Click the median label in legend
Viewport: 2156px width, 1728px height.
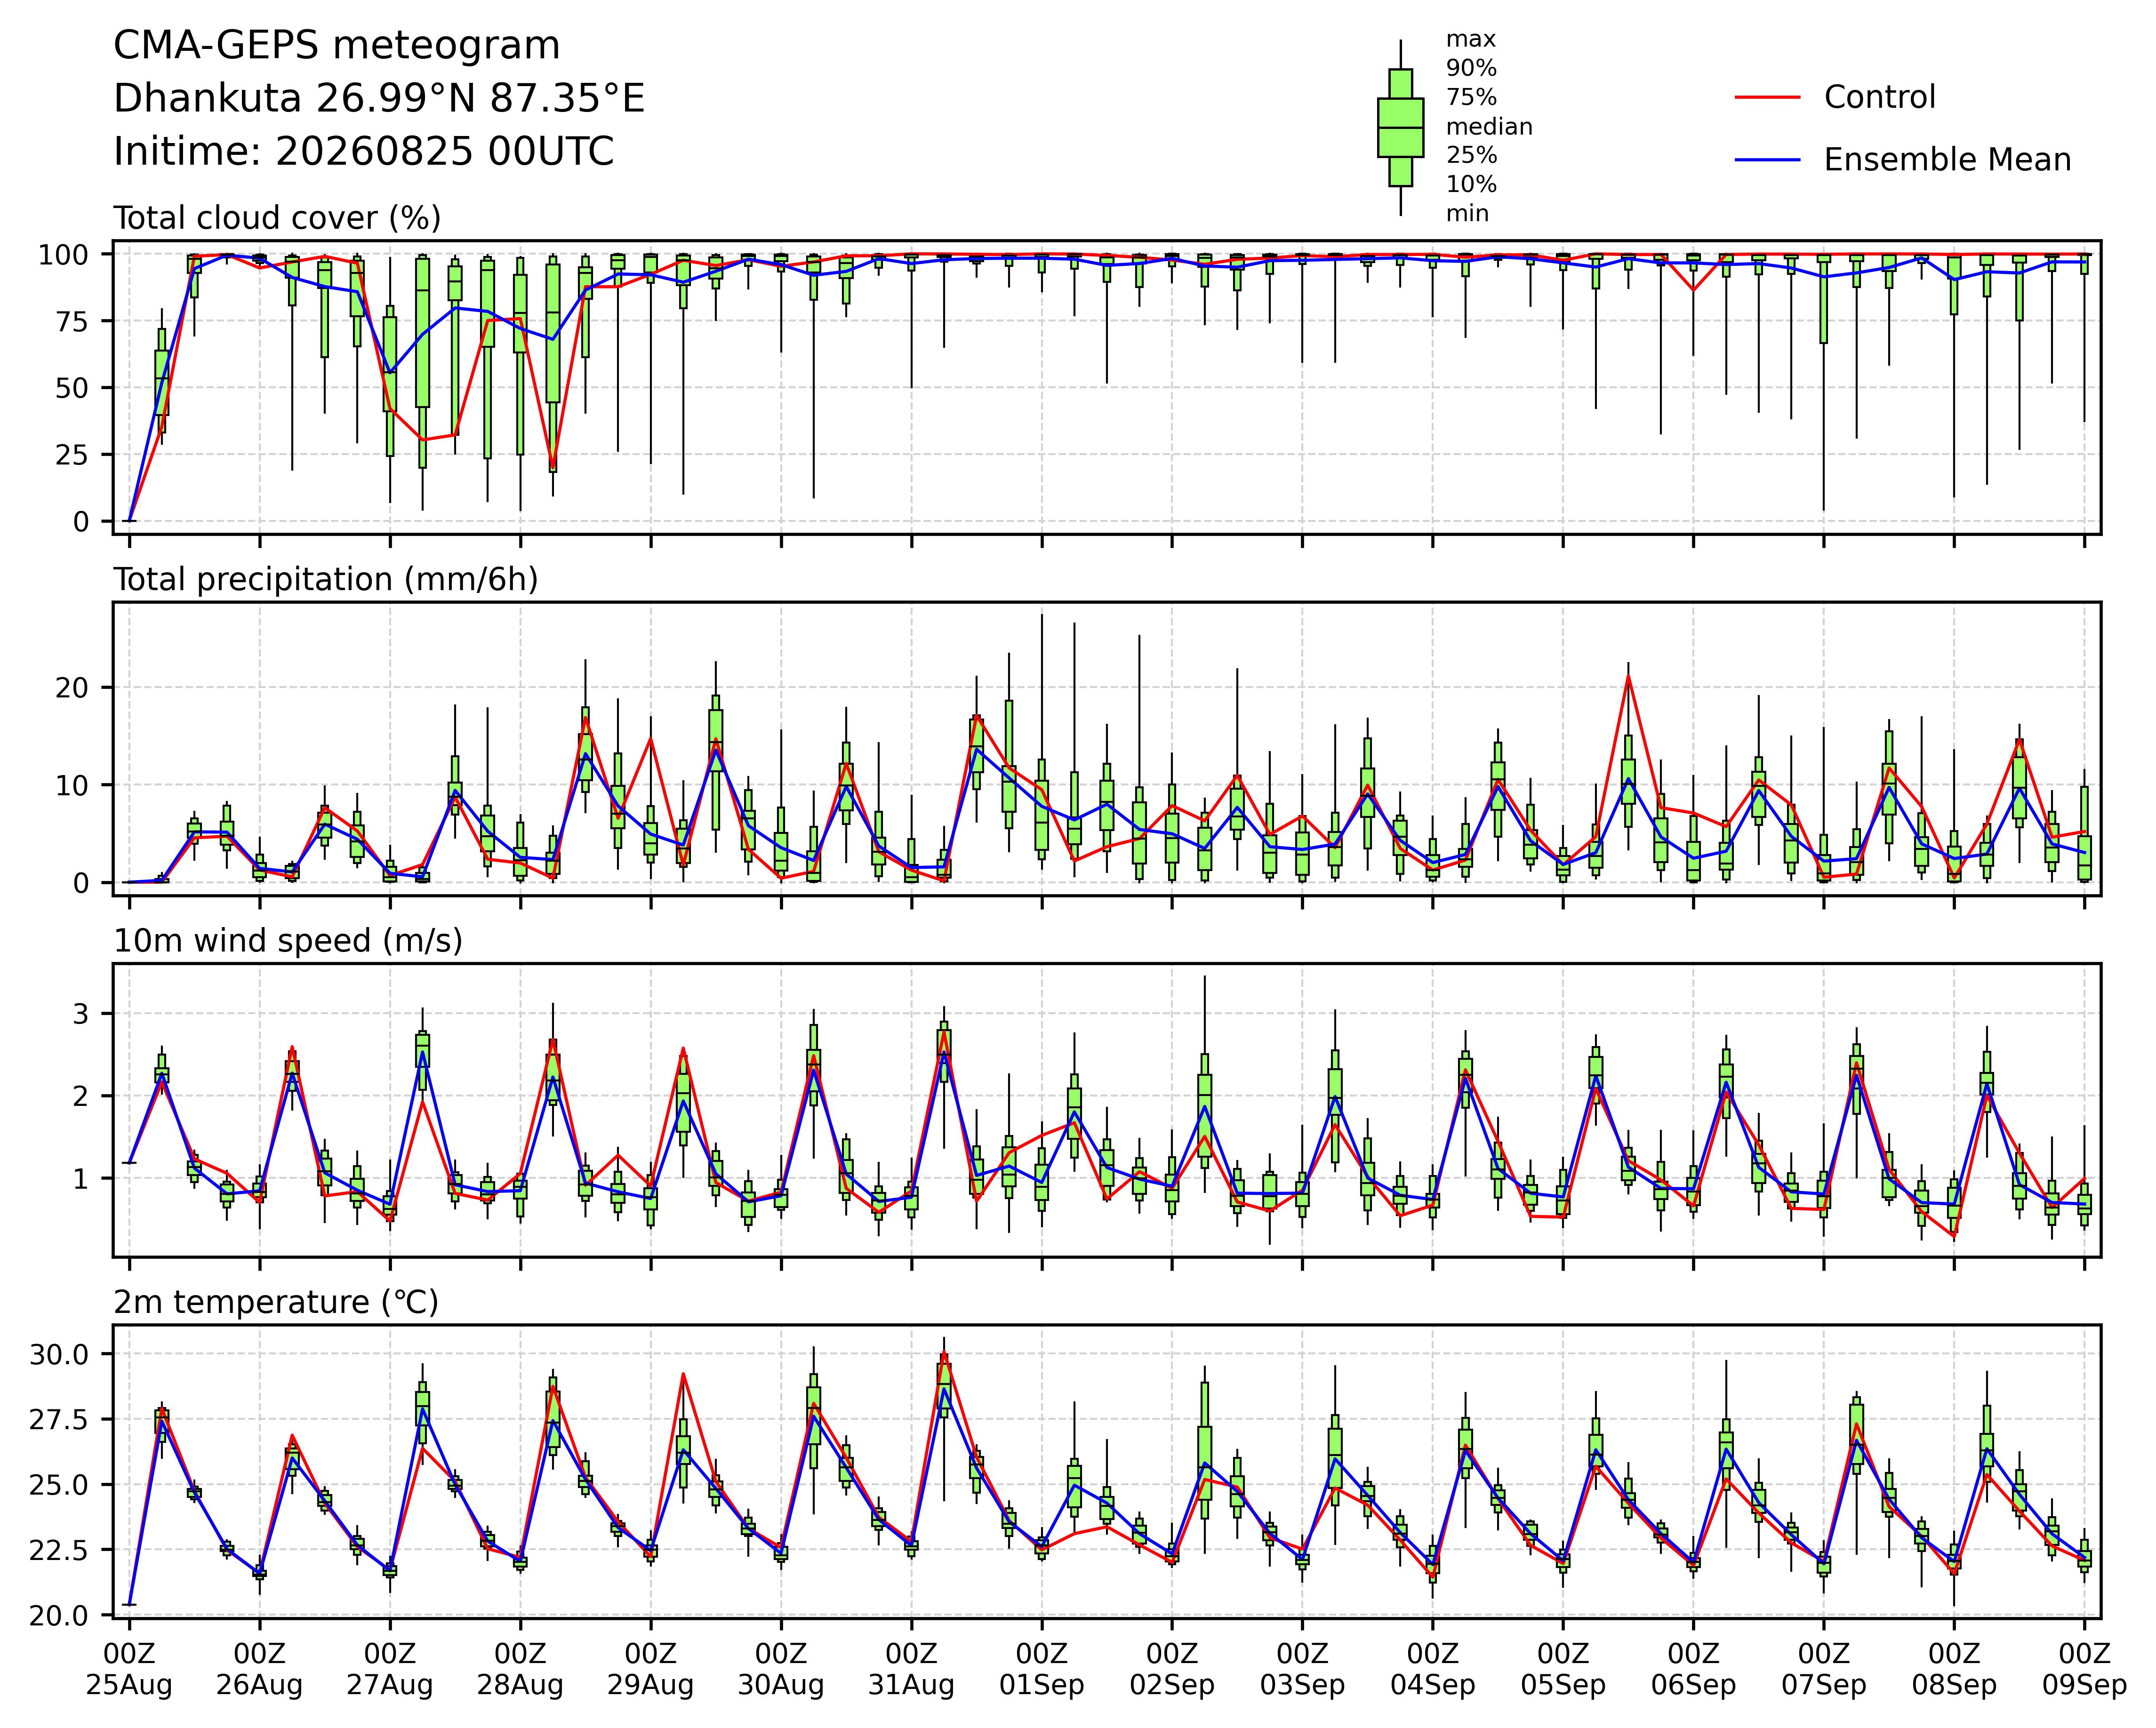(1489, 127)
